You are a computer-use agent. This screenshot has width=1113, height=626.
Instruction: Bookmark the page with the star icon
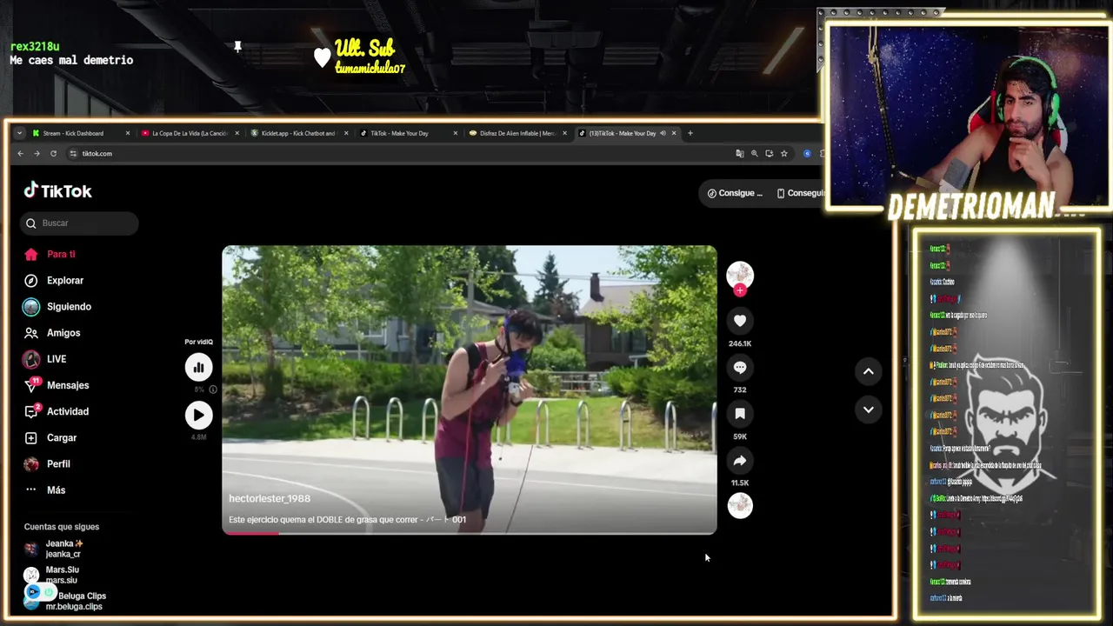[783, 153]
